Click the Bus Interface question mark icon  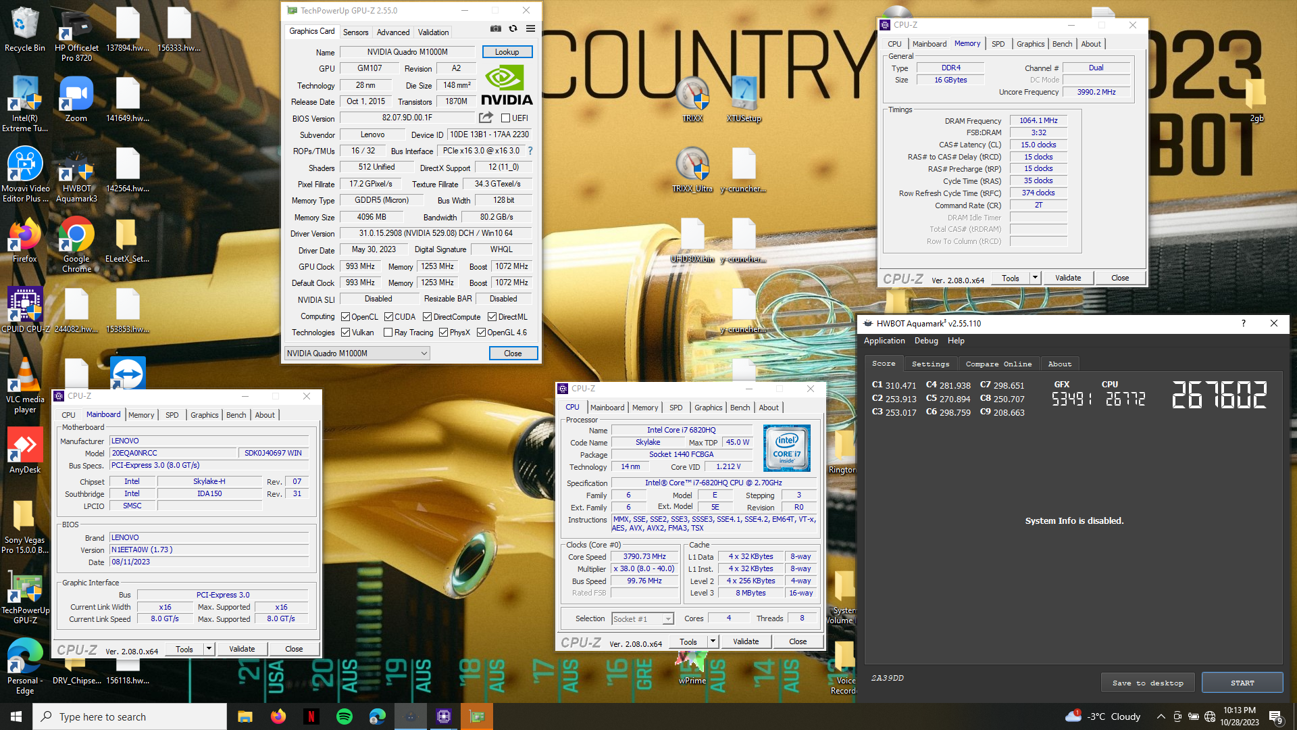coord(530,151)
